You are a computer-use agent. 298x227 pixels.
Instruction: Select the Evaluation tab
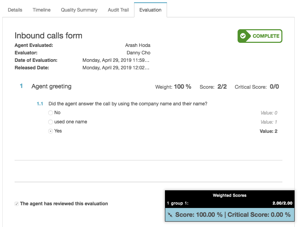tap(150, 10)
